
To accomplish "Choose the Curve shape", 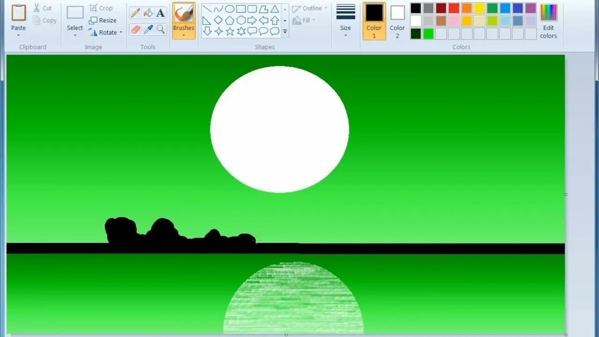I will point(218,9).
